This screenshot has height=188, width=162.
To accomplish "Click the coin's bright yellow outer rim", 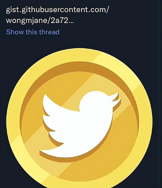I will pos(13,120).
